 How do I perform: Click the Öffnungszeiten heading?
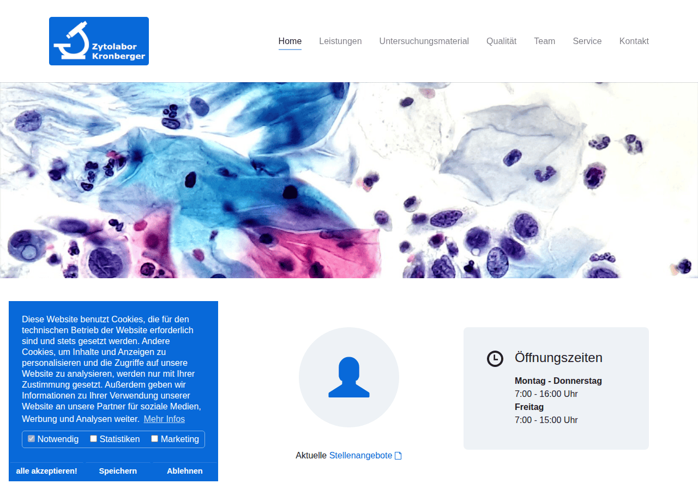pos(558,358)
